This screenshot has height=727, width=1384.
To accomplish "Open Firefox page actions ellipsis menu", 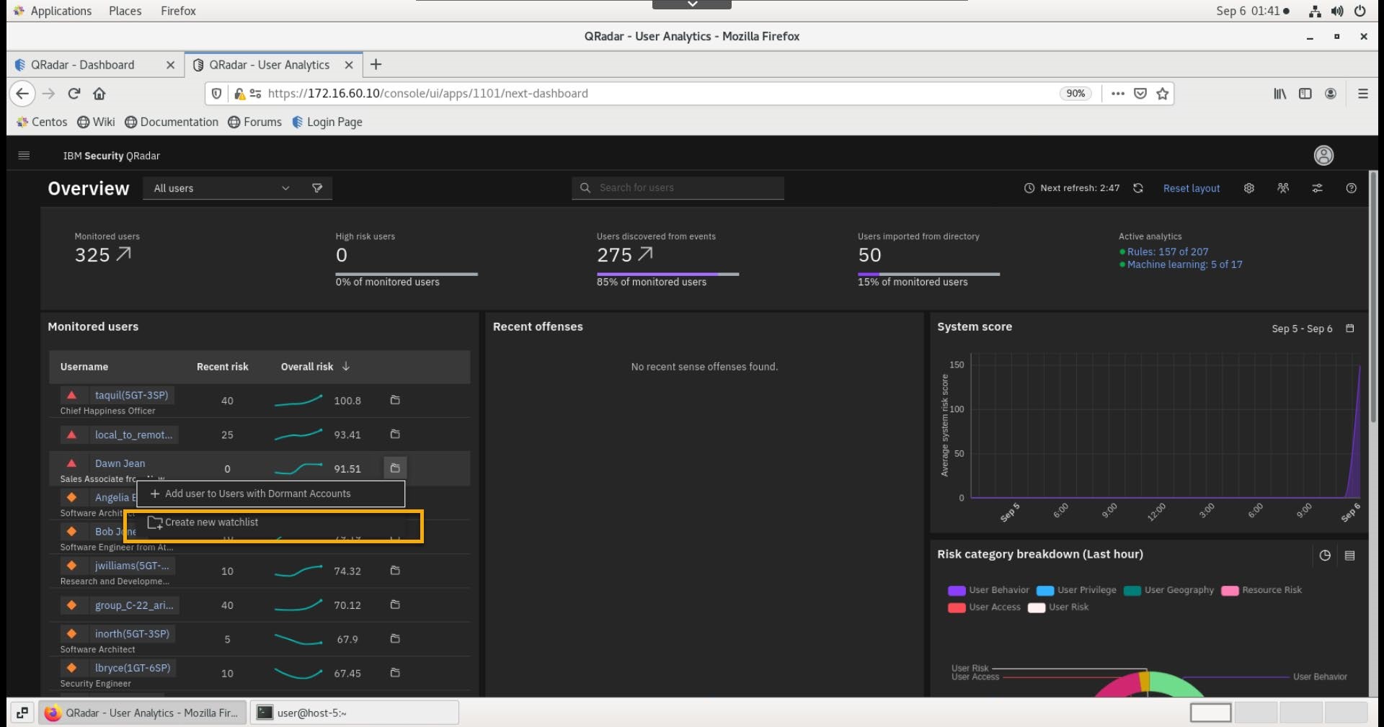I will [x=1117, y=94].
